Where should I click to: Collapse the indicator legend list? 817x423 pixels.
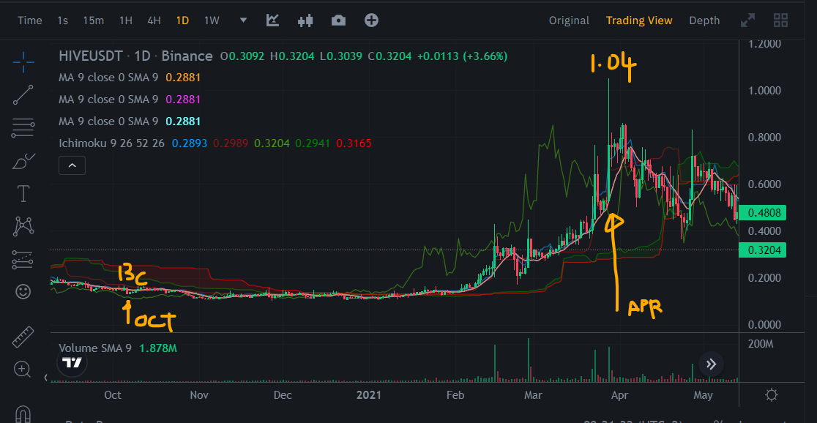tap(72, 165)
